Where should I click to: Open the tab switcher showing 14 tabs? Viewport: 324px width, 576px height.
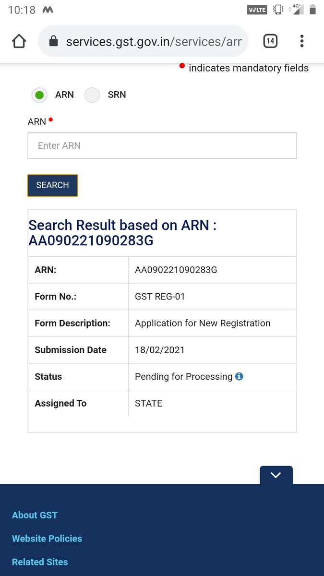270,41
